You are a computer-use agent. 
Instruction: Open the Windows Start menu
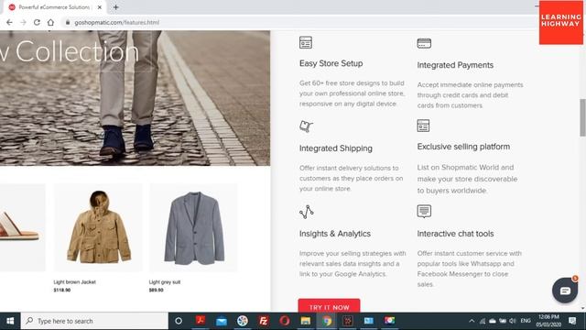coord(10,321)
